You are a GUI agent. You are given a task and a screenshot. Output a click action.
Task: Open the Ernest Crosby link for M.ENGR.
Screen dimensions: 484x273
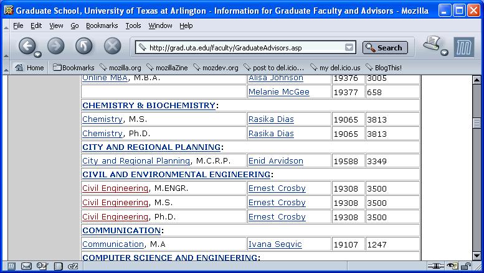coord(277,188)
